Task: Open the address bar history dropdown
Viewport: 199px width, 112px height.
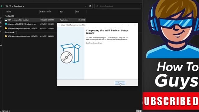Action: pyautogui.click(x=86, y=6)
